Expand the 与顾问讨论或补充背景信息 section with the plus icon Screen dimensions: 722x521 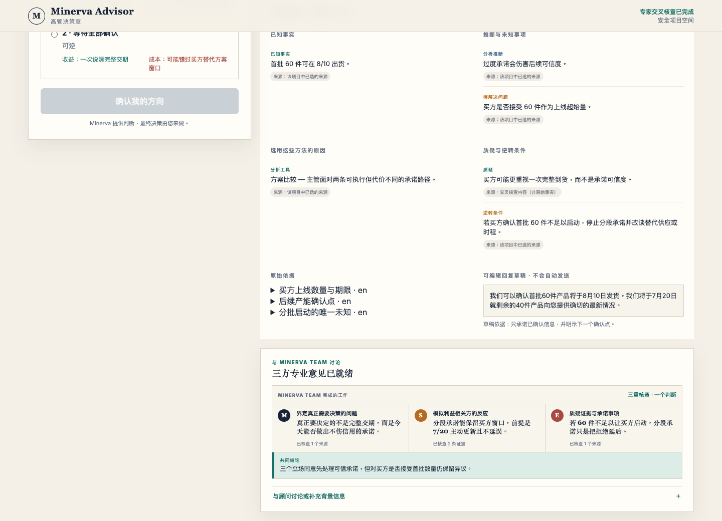pos(678,496)
